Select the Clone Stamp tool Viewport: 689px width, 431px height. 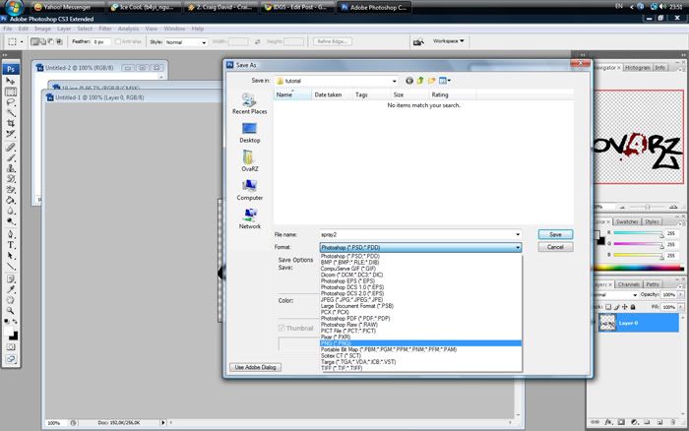pos(11,168)
